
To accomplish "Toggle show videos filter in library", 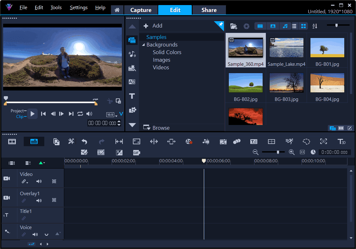I will click(x=260, y=26).
